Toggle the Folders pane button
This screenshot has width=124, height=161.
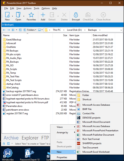tap(30, 30)
